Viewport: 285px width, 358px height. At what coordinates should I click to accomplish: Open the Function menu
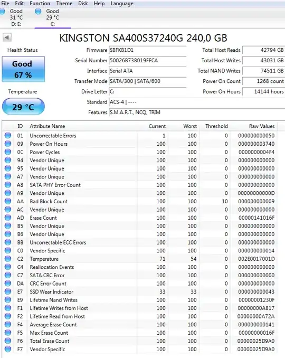(40, 3)
